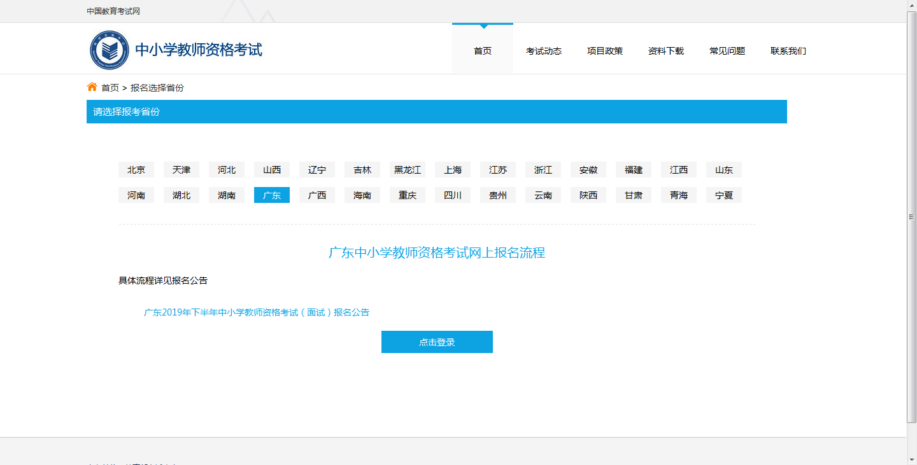The image size is (917, 465).
Task: Click the orange home icon in breadcrumb
Action: tap(92, 87)
